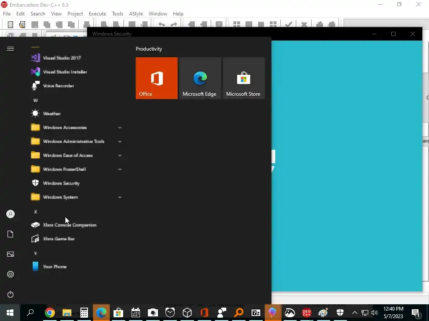
Task: Expand the Windows Ease of Access folder
Action: (76, 155)
